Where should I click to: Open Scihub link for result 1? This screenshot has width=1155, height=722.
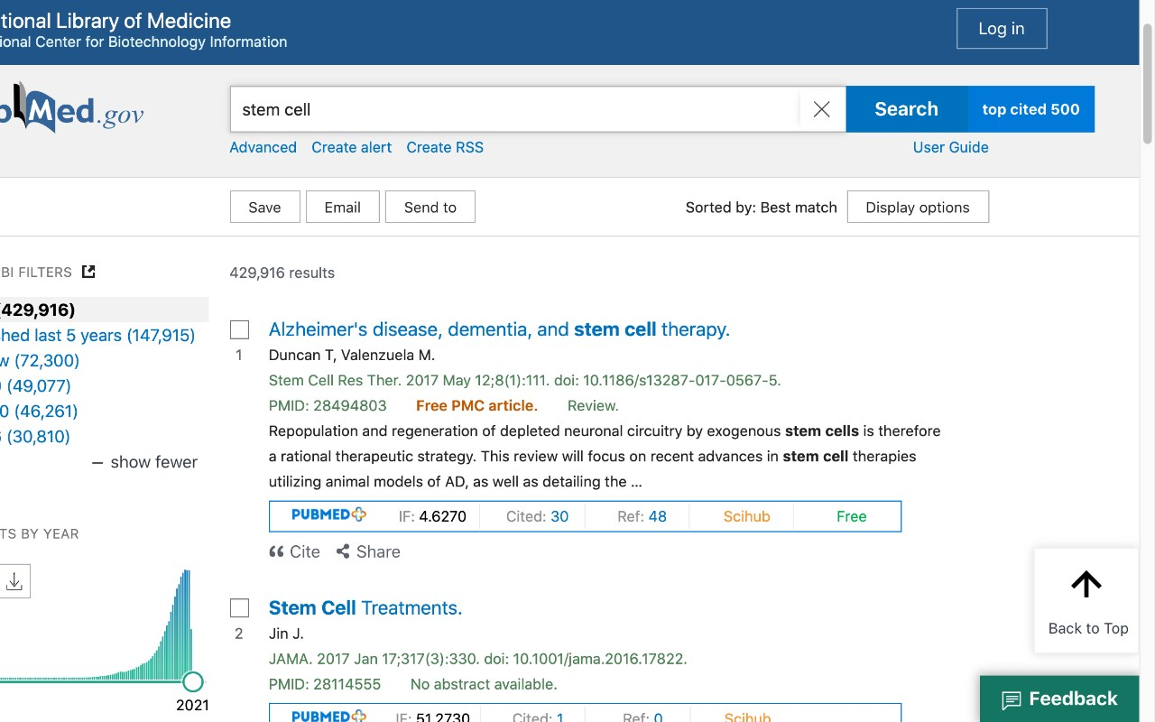pos(747,516)
